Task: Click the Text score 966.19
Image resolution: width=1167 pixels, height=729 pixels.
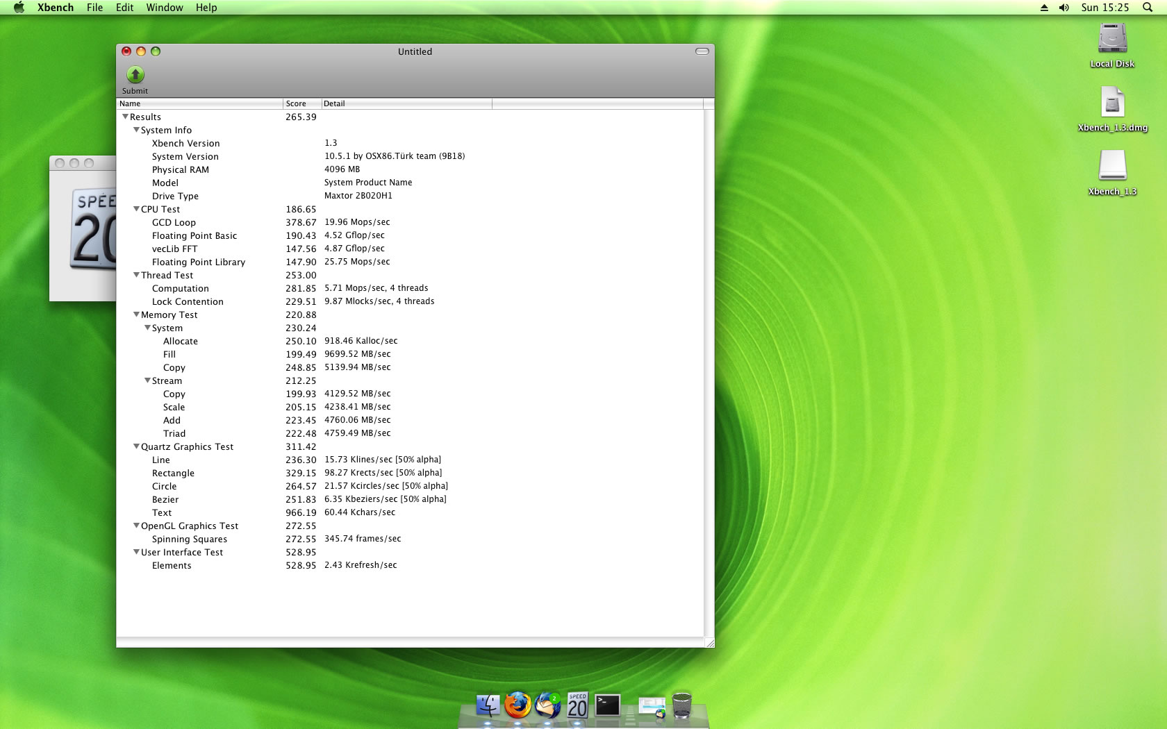Action: pos(301,512)
